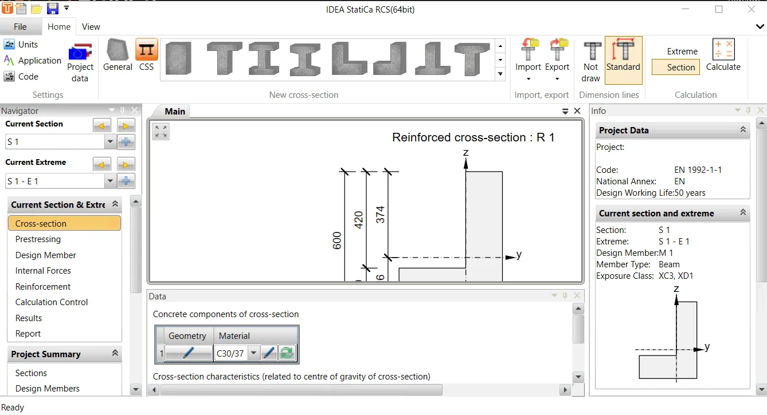Viewport: 767px width, 415px height.
Task: Go to previous Current Section
Action: pyautogui.click(x=102, y=125)
